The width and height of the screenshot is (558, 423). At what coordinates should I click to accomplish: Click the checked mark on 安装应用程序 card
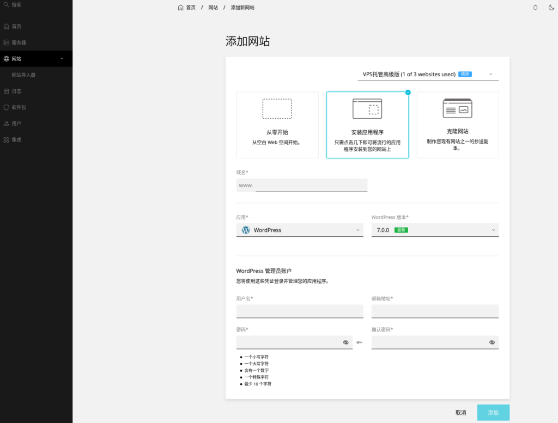[408, 93]
